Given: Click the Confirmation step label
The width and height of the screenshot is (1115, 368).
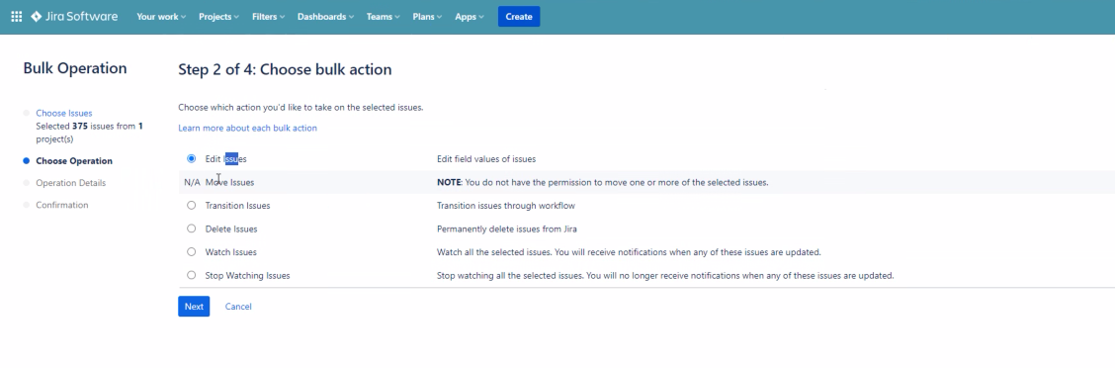Looking at the screenshot, I should click(x=62, y=205).
